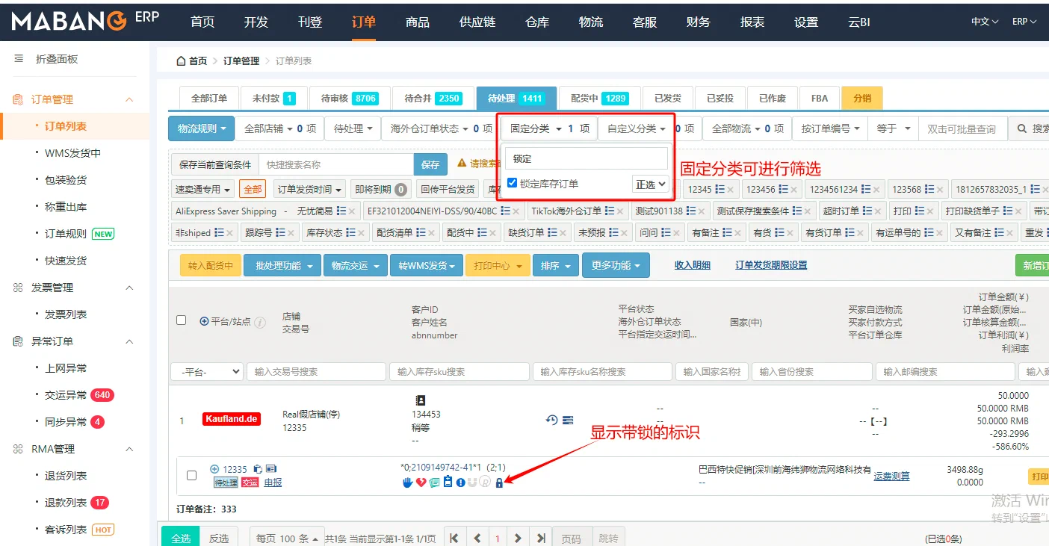This screenshot has width=1049, height=546.
Task: Click the green notes icon on order 12335
Action: click(x=435, y=483)
